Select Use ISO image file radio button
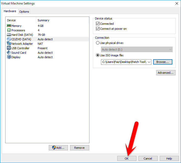Screen dimensions: 181x163 coord(98,55)
